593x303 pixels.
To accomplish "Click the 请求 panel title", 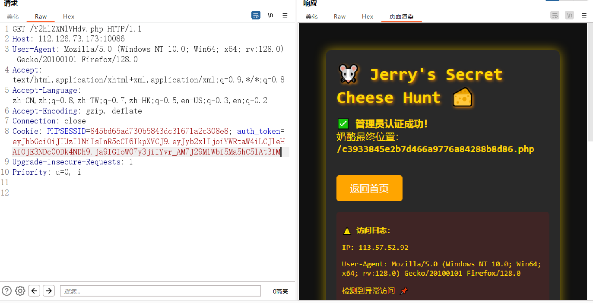I will coord(11,3).
